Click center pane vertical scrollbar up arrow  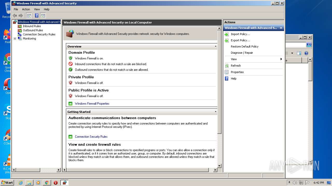pyautogui.click(x=219, y=28)
